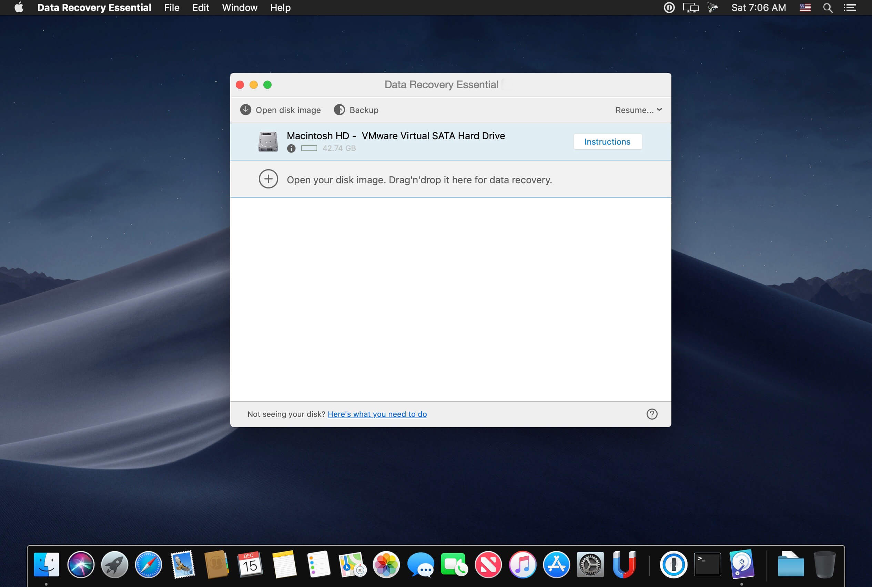The image size is (872, 587).
Task: Click the Sat 7:06 AM clock
Action: (x=759, y=8)
